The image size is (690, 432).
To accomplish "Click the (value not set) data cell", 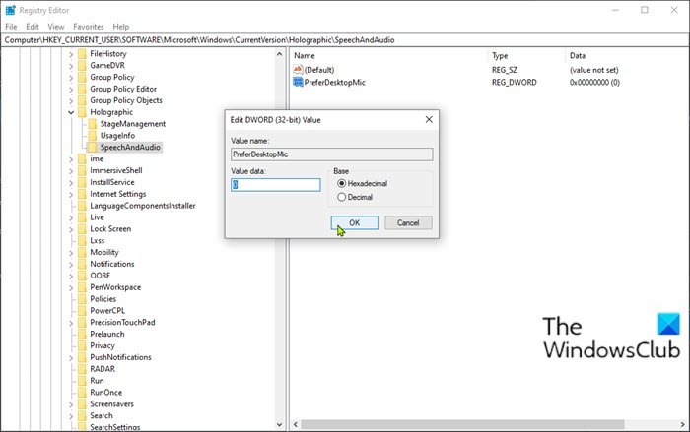I will pos(593,70).
